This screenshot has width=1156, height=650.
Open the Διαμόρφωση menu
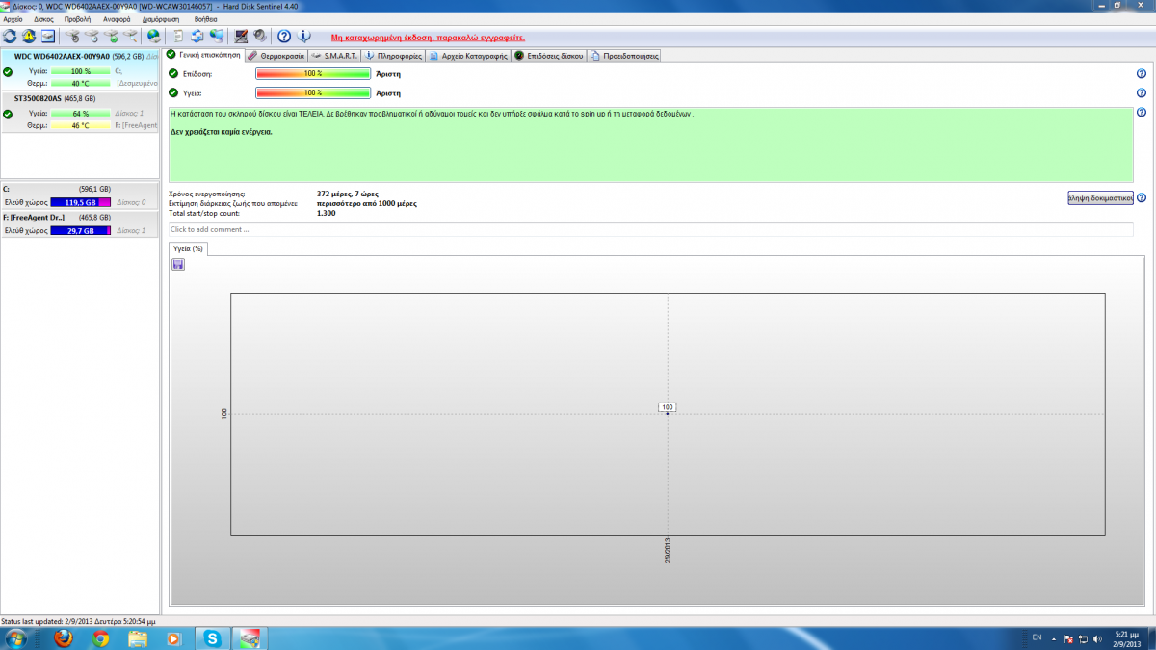tap(160, 19)
